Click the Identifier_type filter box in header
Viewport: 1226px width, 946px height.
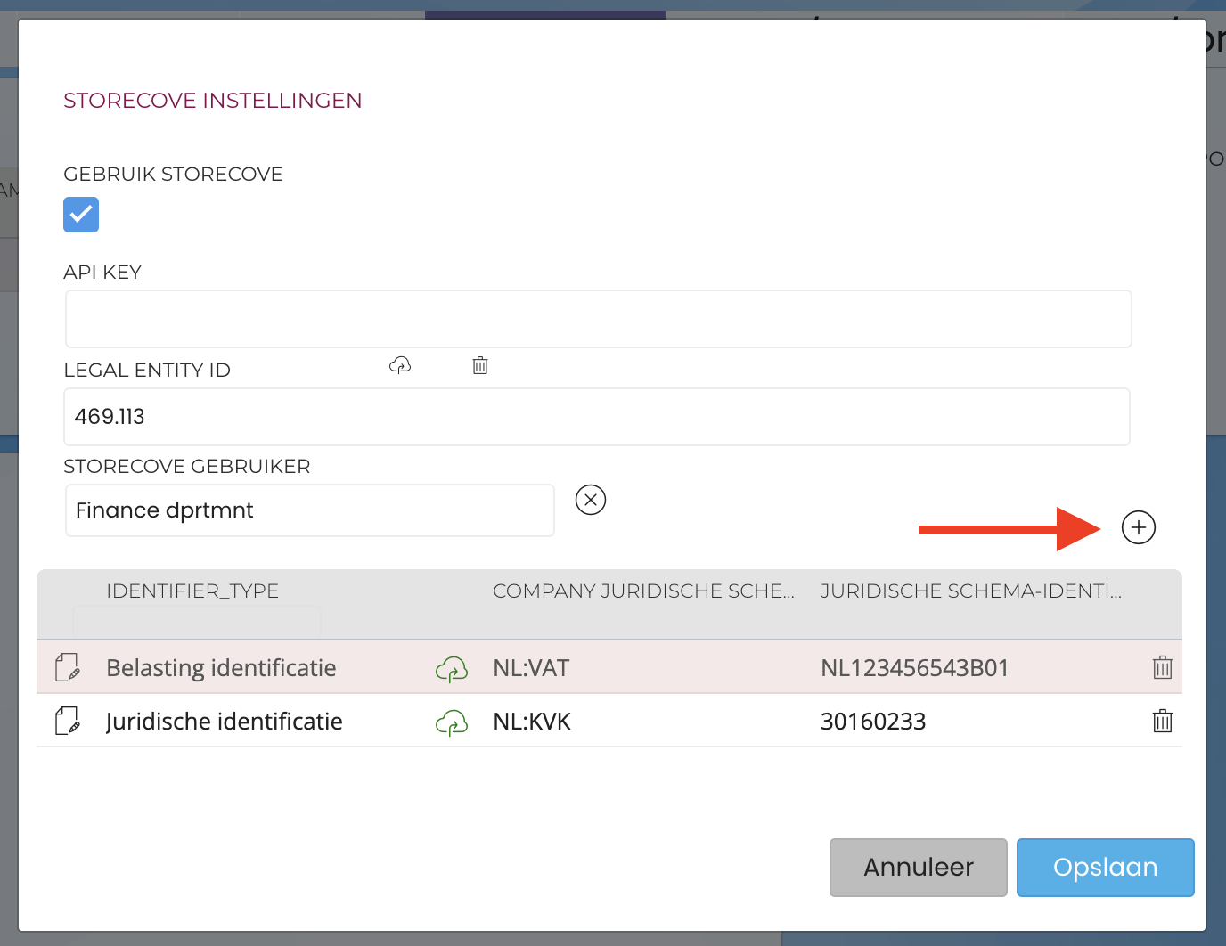pos(196,621)
